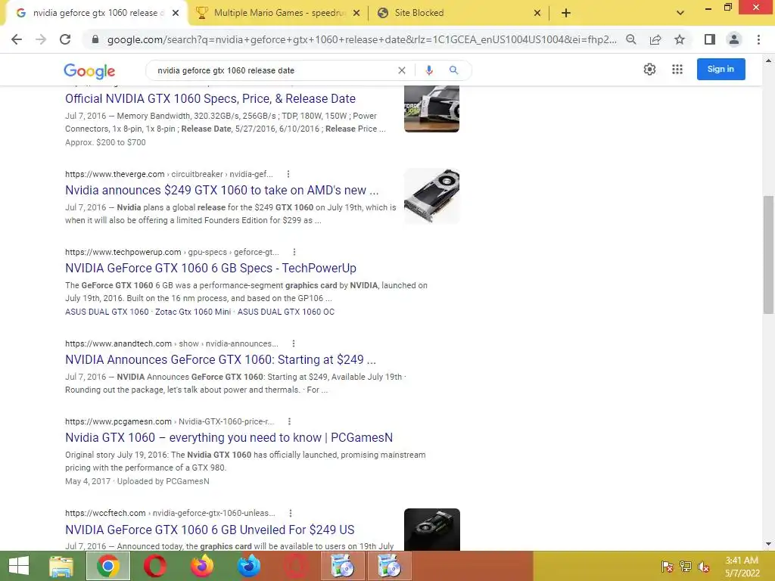Open more options for wccftech.com result
Screen dimensions: 775x581
291,513
